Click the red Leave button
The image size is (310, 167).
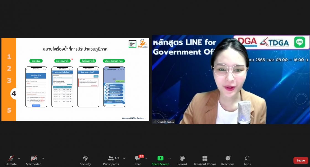(301, 160)
